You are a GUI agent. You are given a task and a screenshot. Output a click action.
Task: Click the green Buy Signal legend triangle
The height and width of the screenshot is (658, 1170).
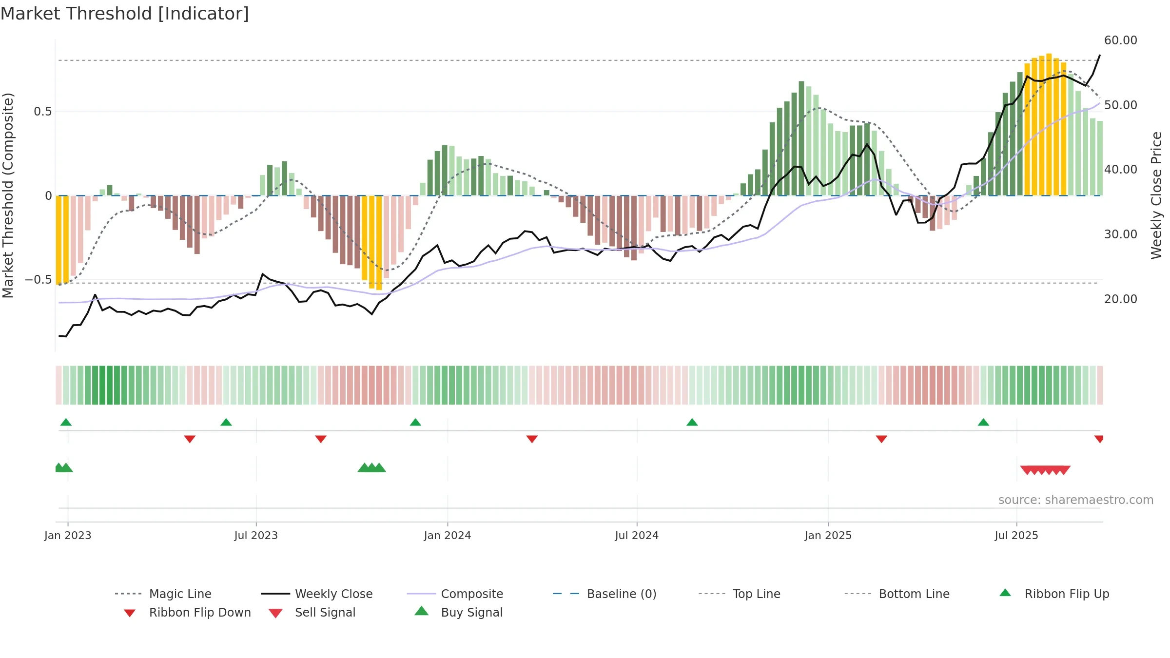pos(422,611)
